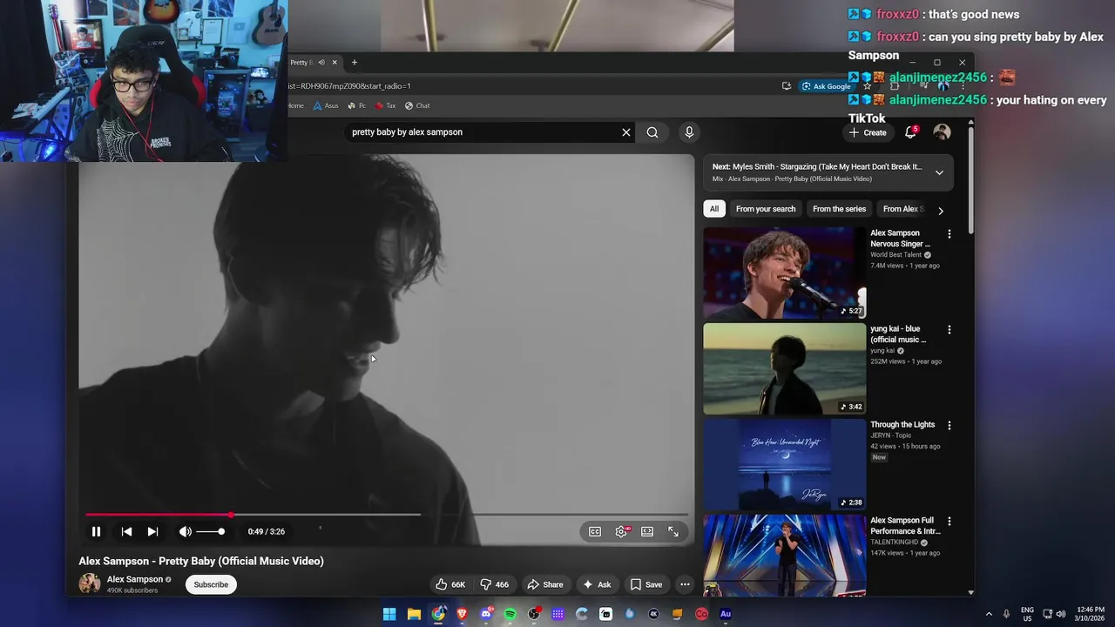Open the Asus bookmark
Viewport: 1115px width, 627px height.
[326, 105]
